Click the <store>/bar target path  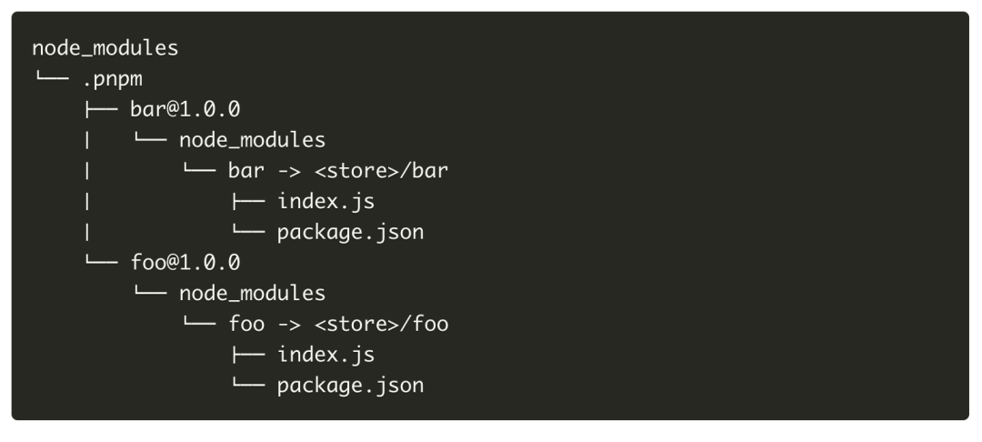[381, 171]
